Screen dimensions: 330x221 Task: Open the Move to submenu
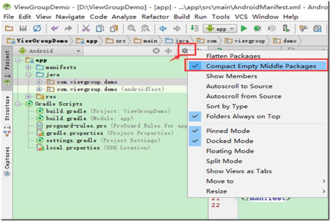[x=257, y=181]
